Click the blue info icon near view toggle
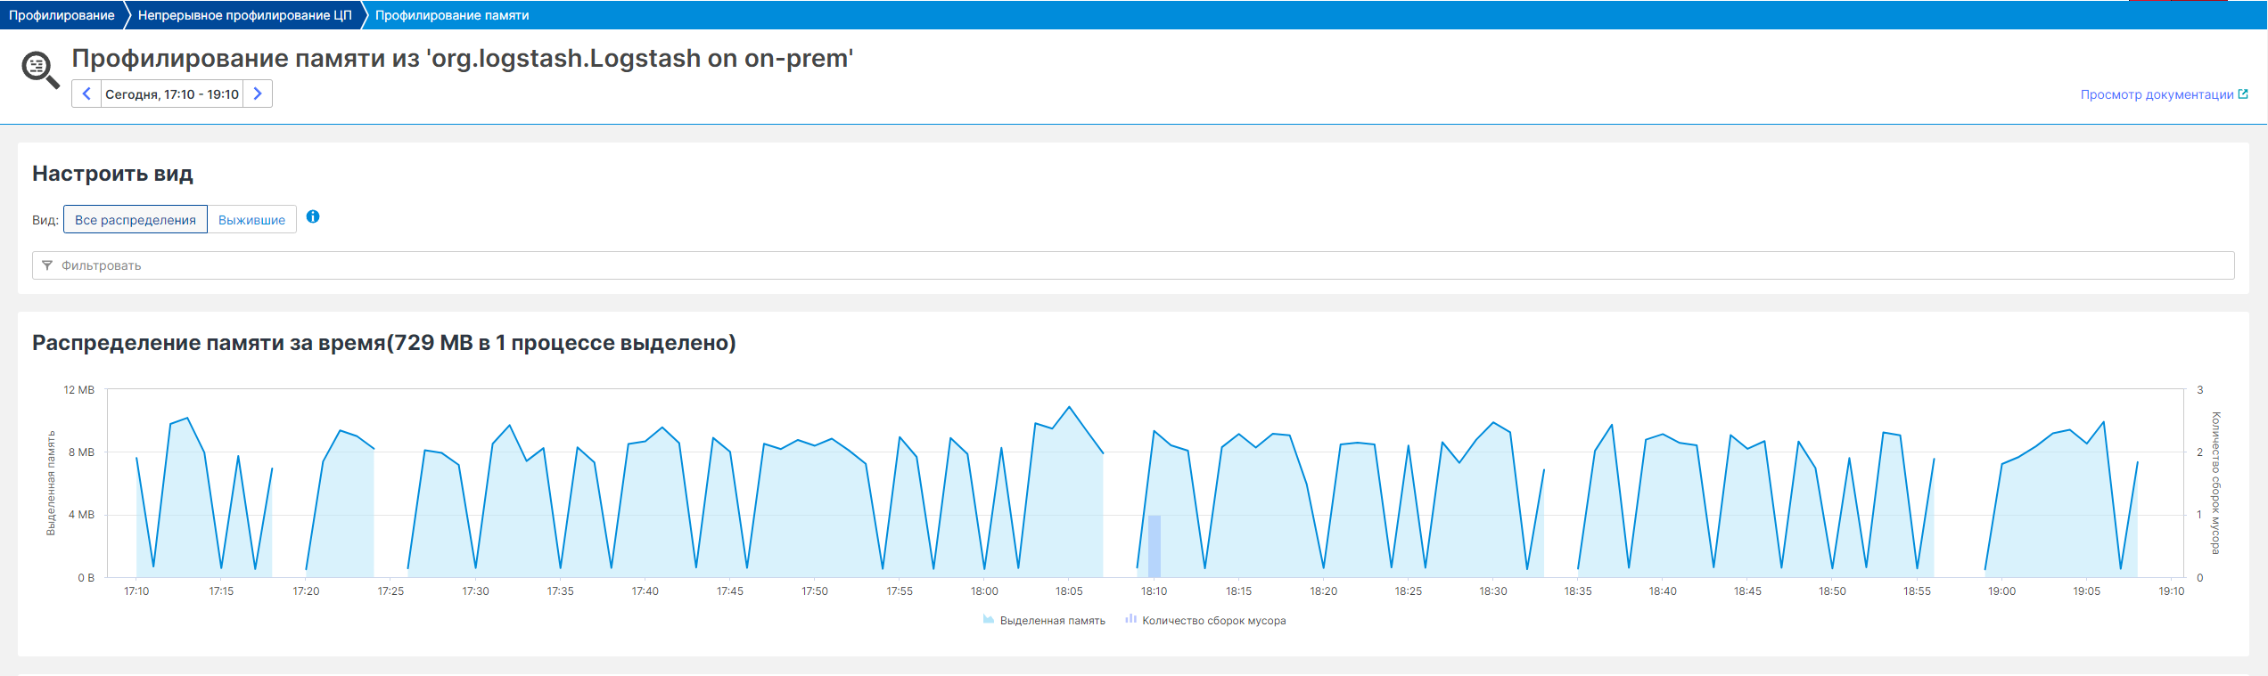Viewport: 2268px width, 676px height. [313, 216]
